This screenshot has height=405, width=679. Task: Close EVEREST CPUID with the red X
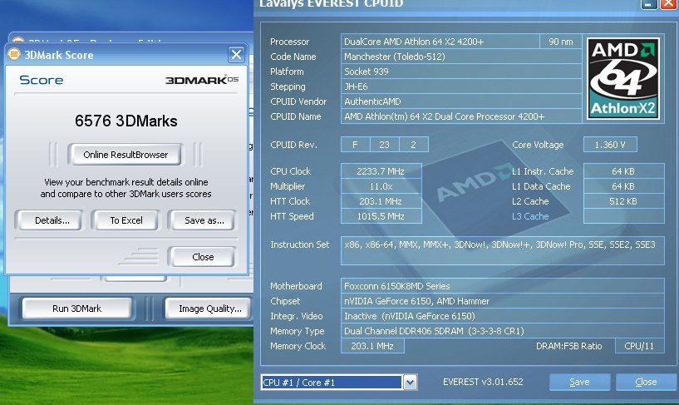668,4
